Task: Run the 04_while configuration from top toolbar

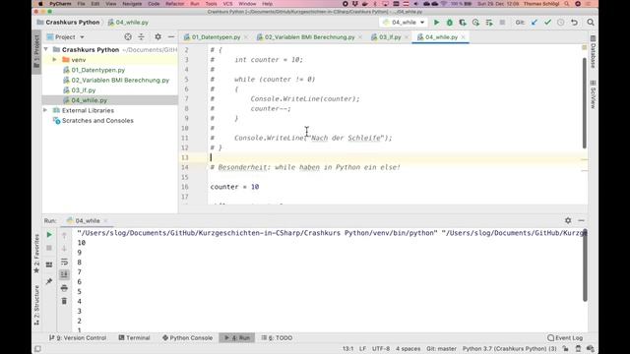Action: tap(436, 23)
